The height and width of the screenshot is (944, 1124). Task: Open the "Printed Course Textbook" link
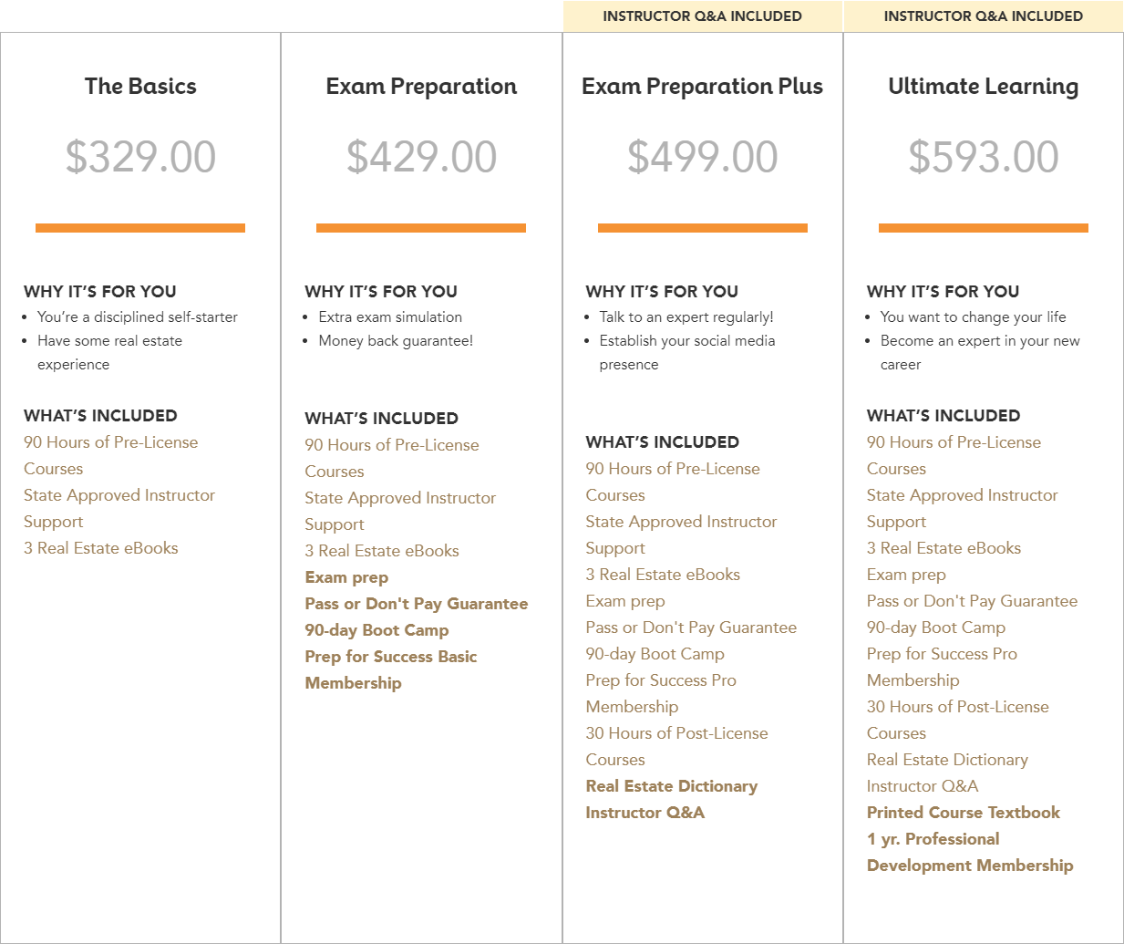[x=964, y=813]
